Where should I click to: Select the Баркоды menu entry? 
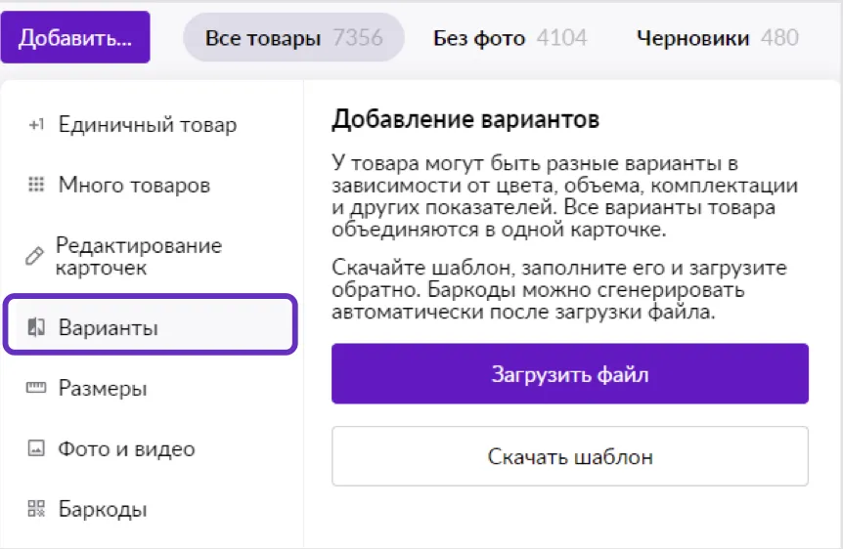(x=103, y=509)
